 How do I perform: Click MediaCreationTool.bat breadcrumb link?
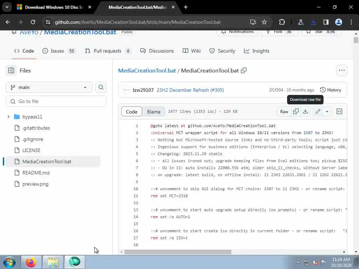click(147, 70)
